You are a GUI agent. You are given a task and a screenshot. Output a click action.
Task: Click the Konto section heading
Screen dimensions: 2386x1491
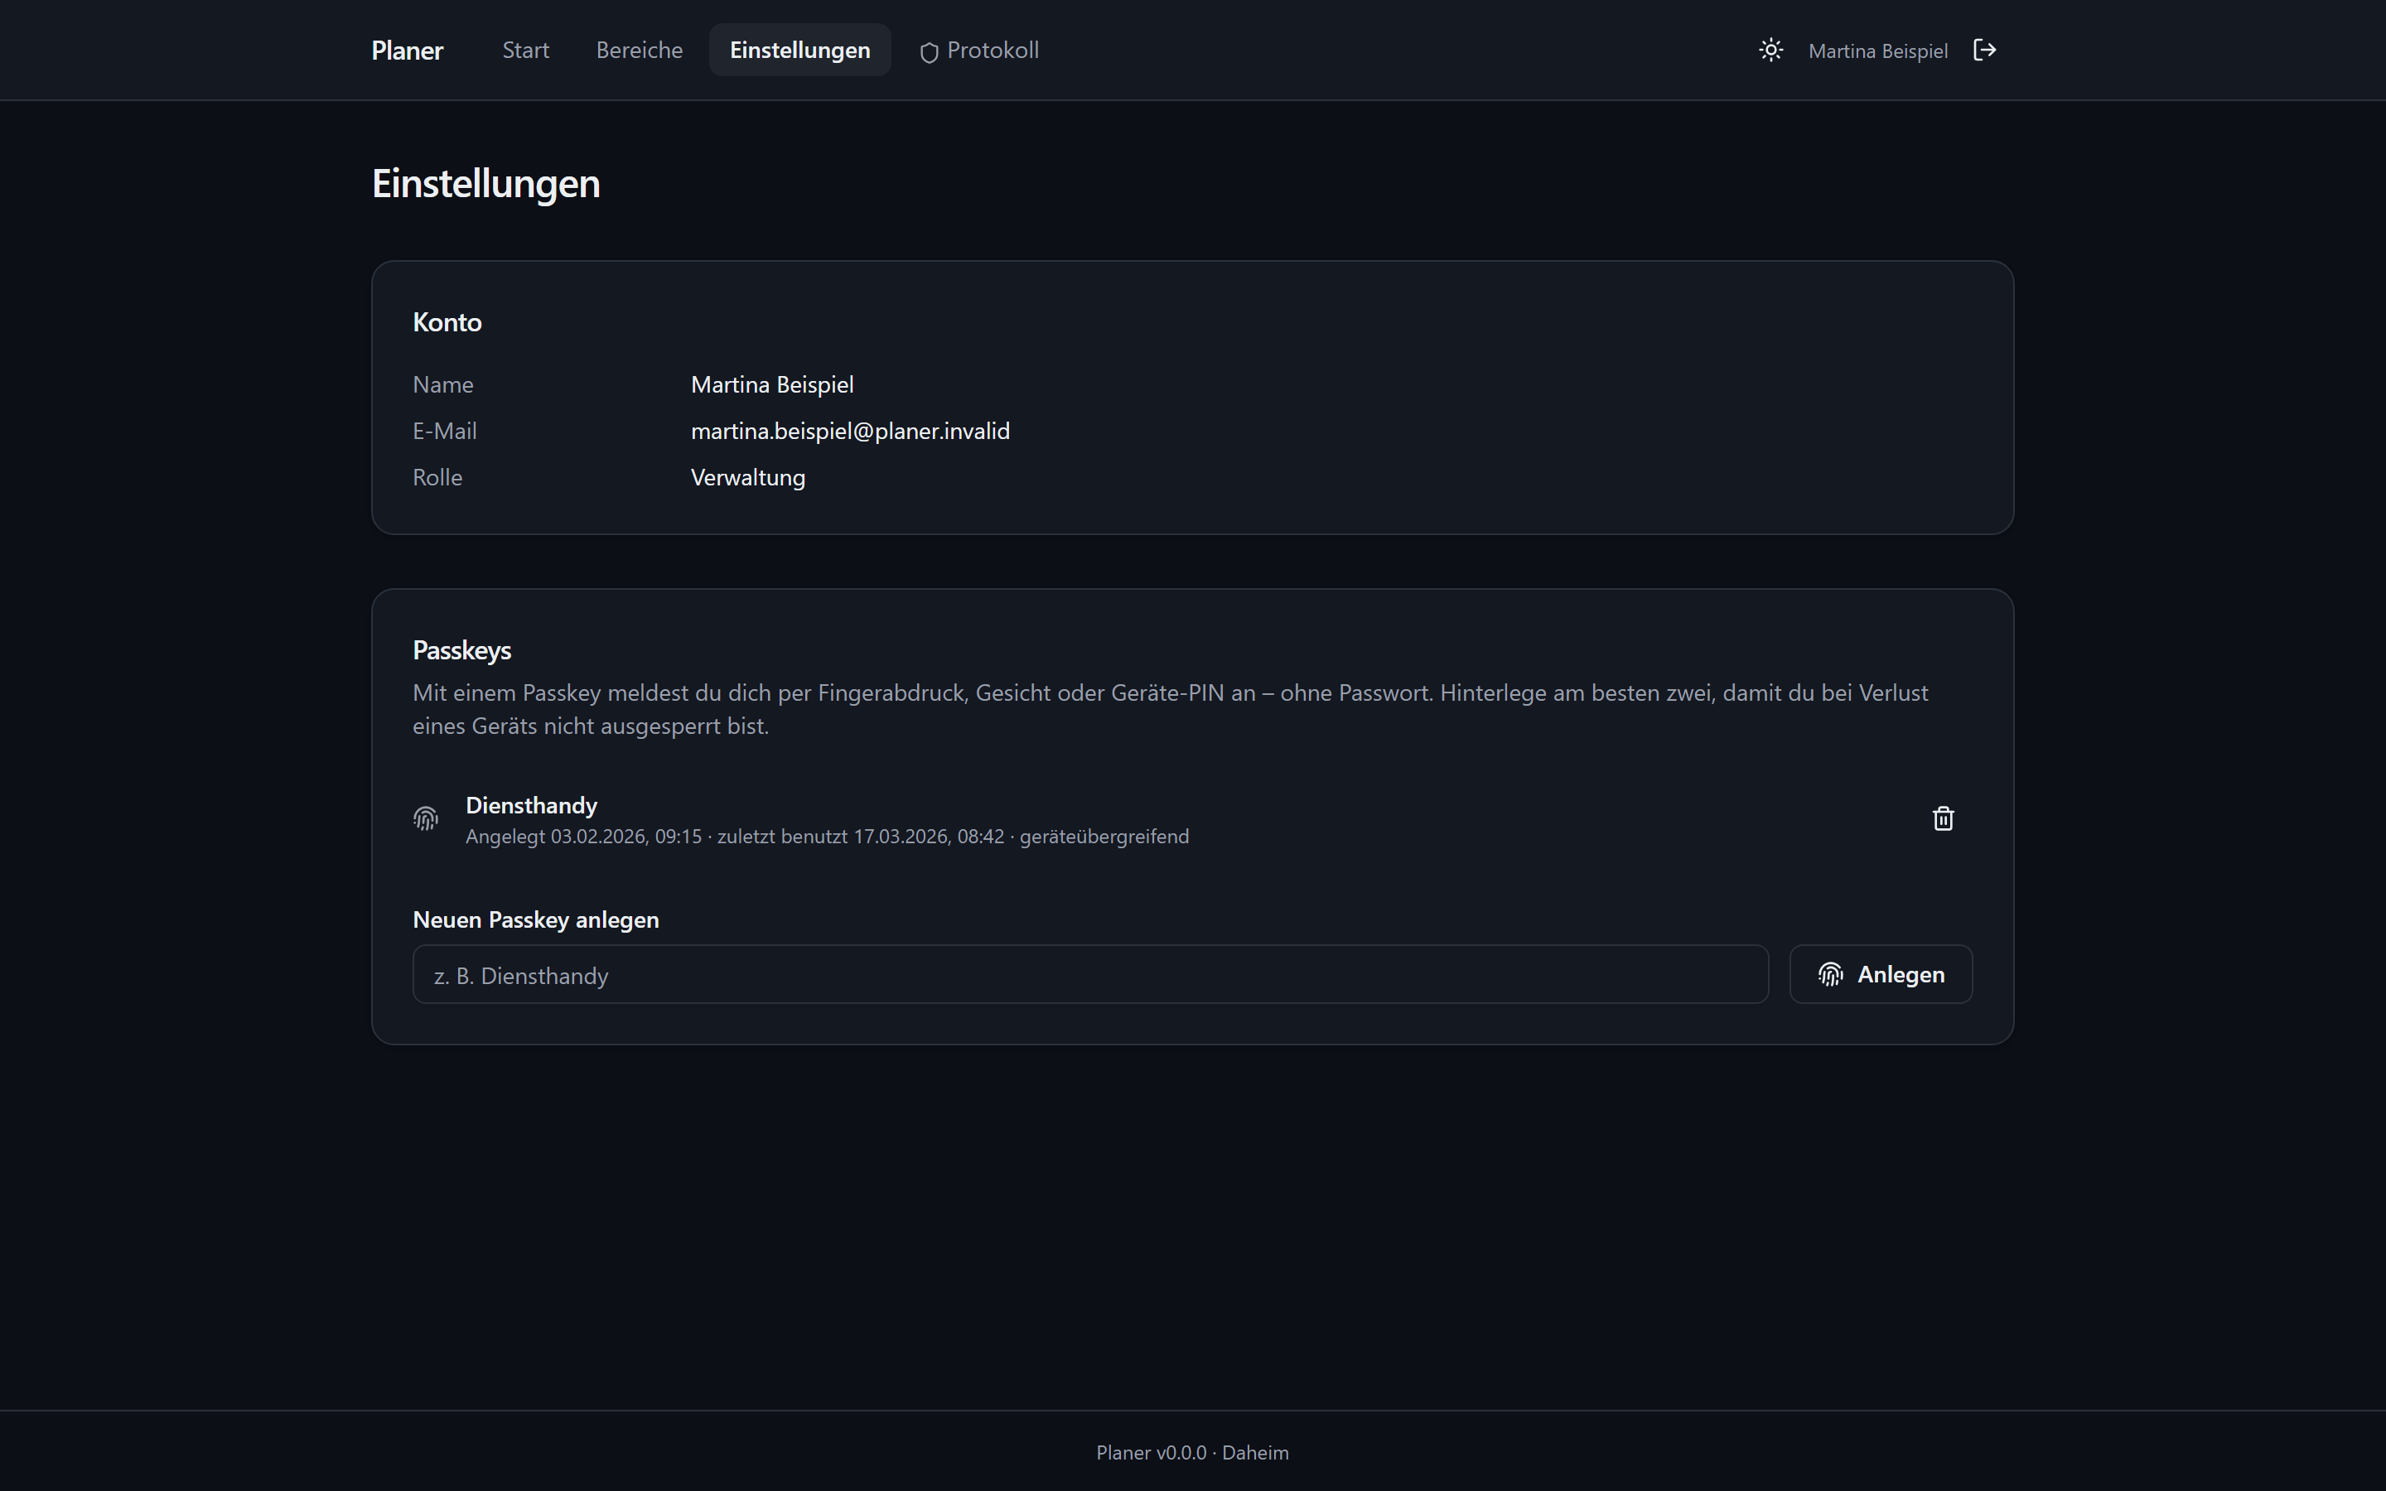point(447,322)
